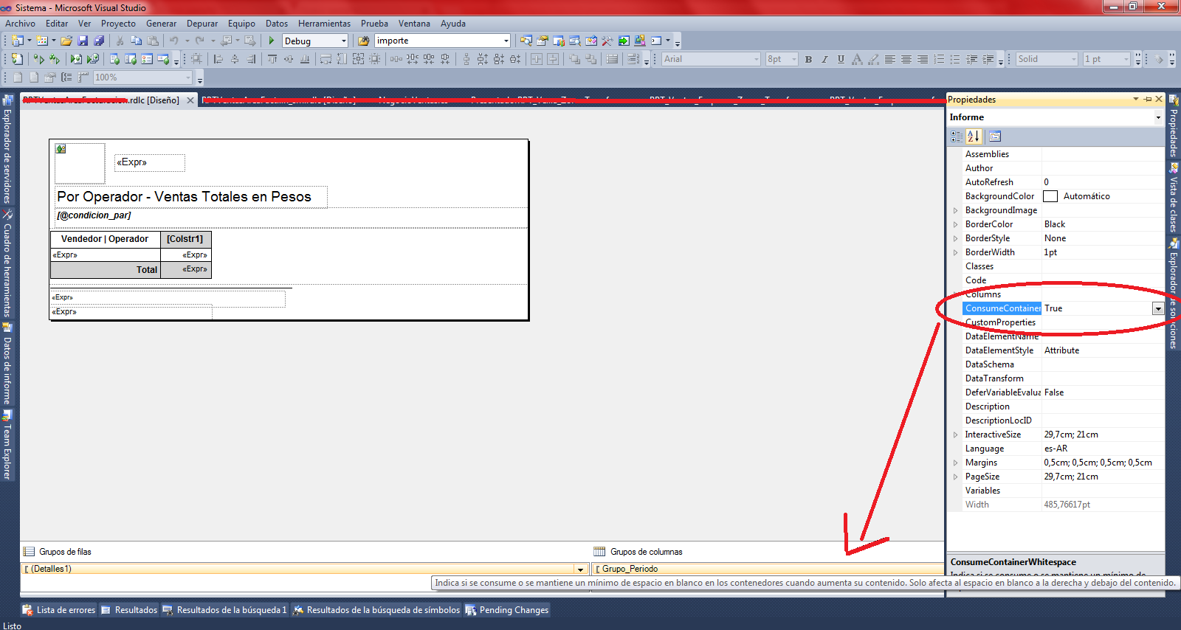Click the Grupos de filas grid icon
This screenshot has height=630, width=1181.
29,551
